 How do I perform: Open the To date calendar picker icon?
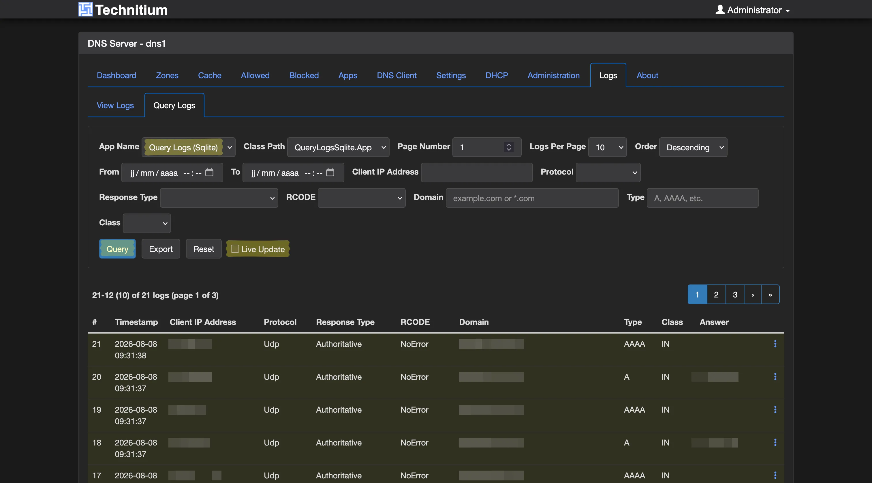coord(330,173)
